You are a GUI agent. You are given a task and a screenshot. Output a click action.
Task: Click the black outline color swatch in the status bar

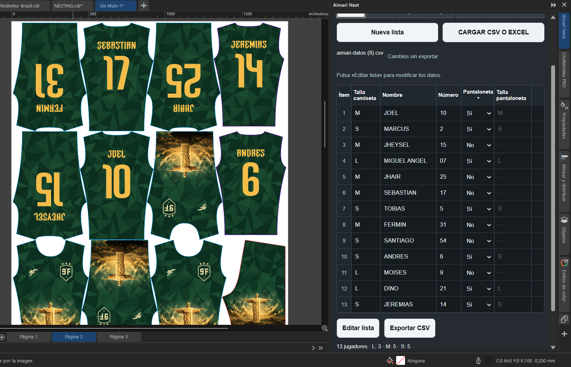click(x=489, y=361)
